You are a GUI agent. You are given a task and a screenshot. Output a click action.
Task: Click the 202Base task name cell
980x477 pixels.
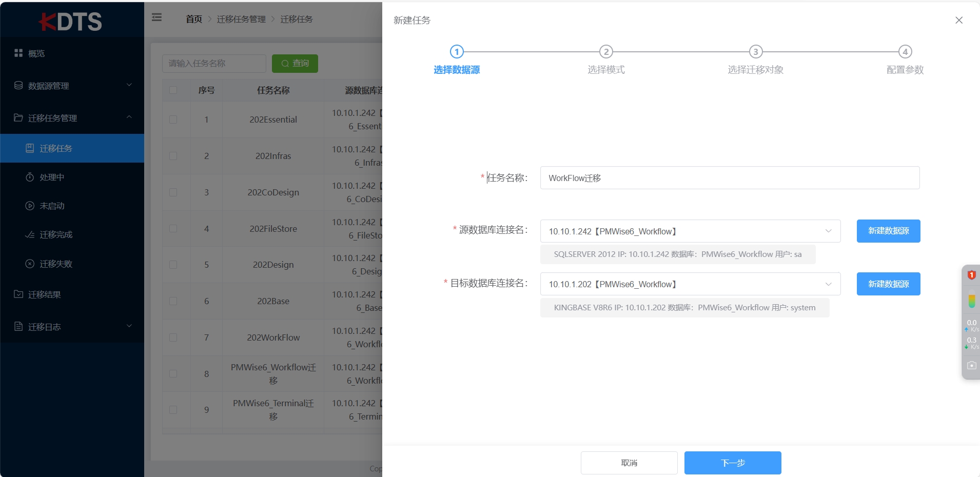[x=273, y=301]
